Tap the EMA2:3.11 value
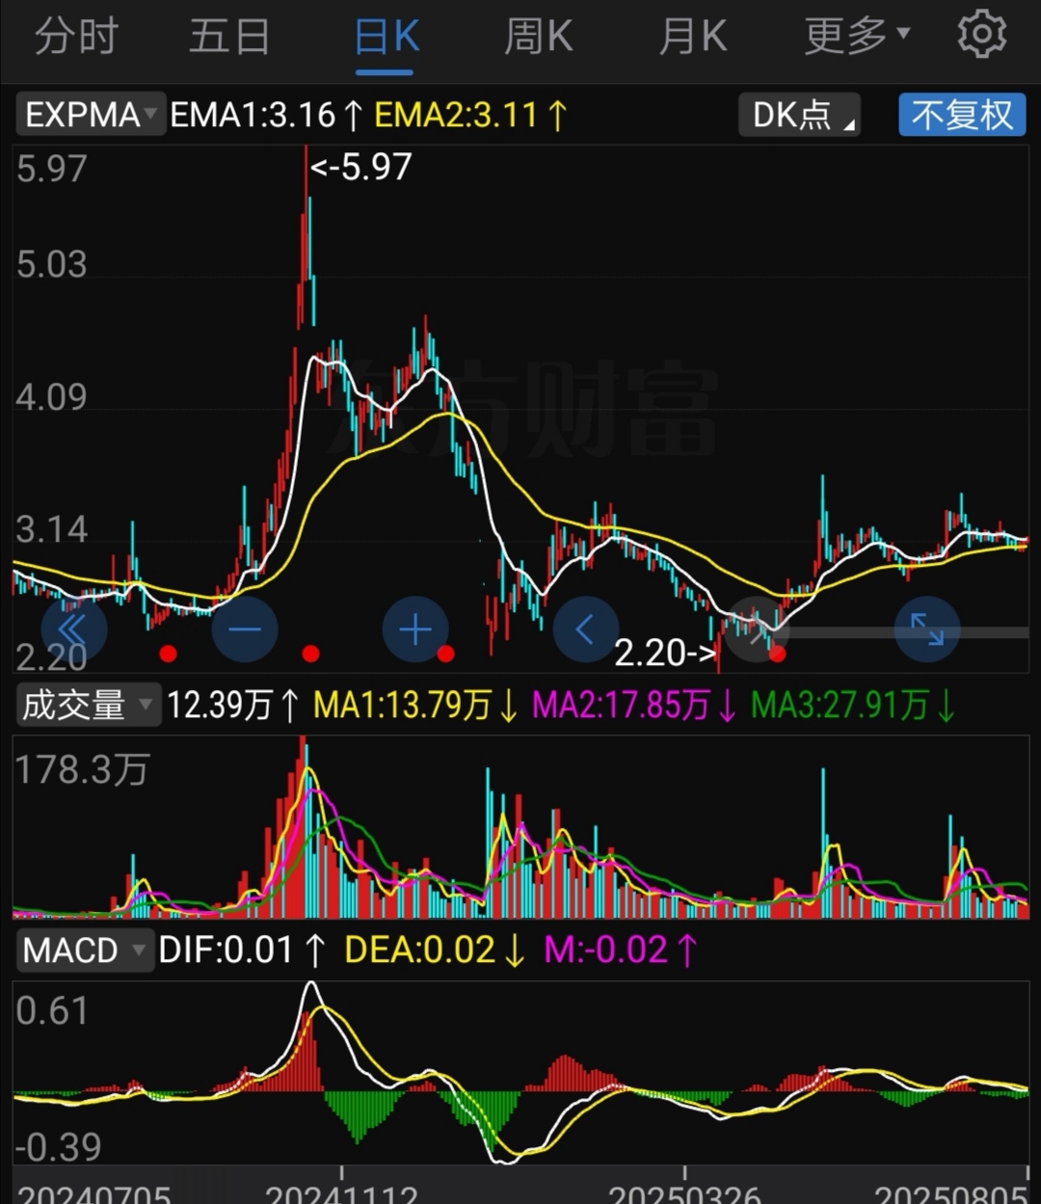This screenshot has width=1041, height=1204. coord(470,116)
